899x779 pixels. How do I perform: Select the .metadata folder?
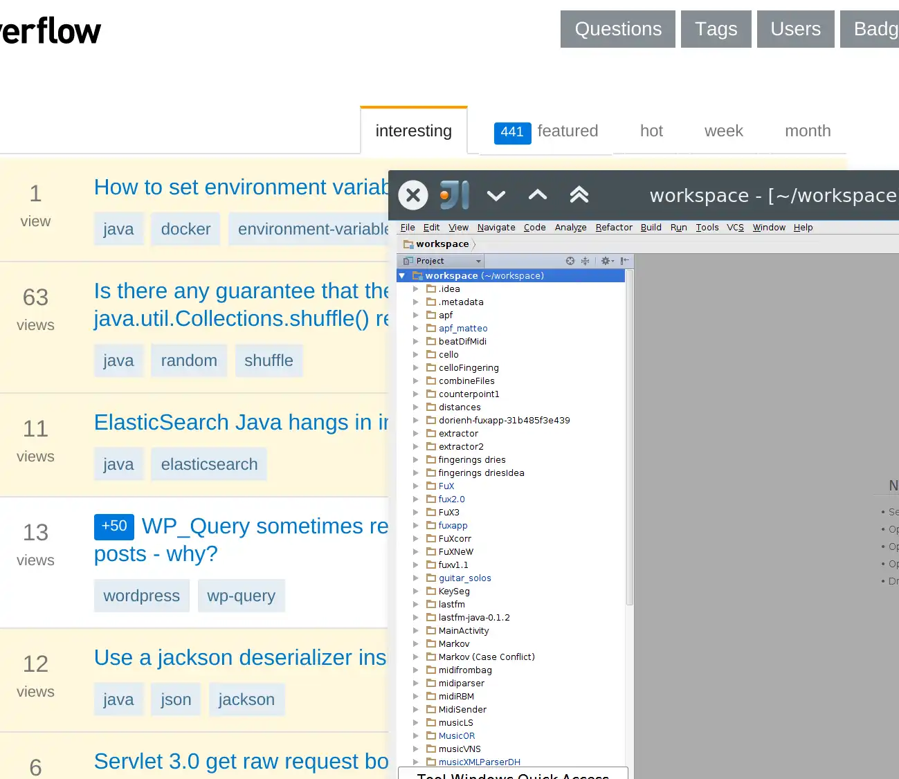[x=461, y=302]
